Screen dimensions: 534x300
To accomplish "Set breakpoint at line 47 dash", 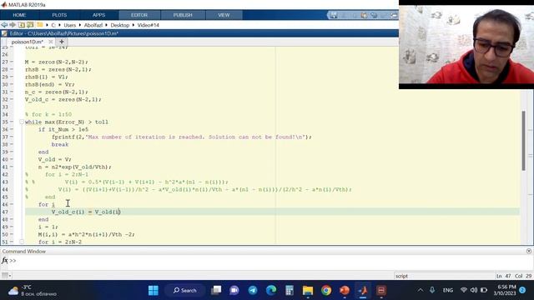I will pyautogui.click(x=12, y=212).
